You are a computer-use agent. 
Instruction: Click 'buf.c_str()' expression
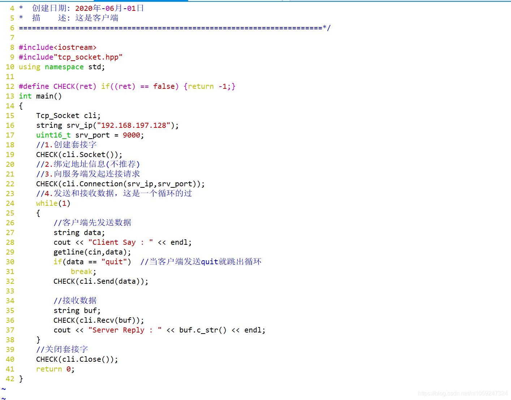pos(203,330)
